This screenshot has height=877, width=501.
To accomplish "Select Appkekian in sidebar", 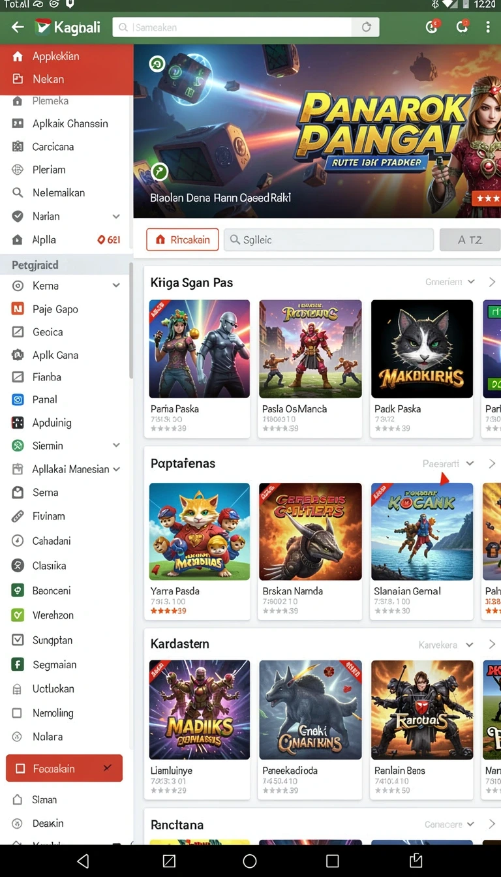I will click(67, 56).
